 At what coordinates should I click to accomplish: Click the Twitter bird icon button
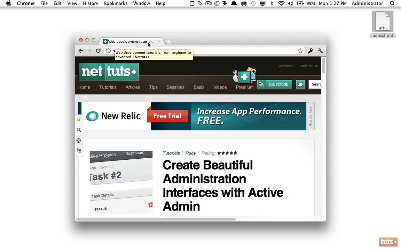point(300,84)
